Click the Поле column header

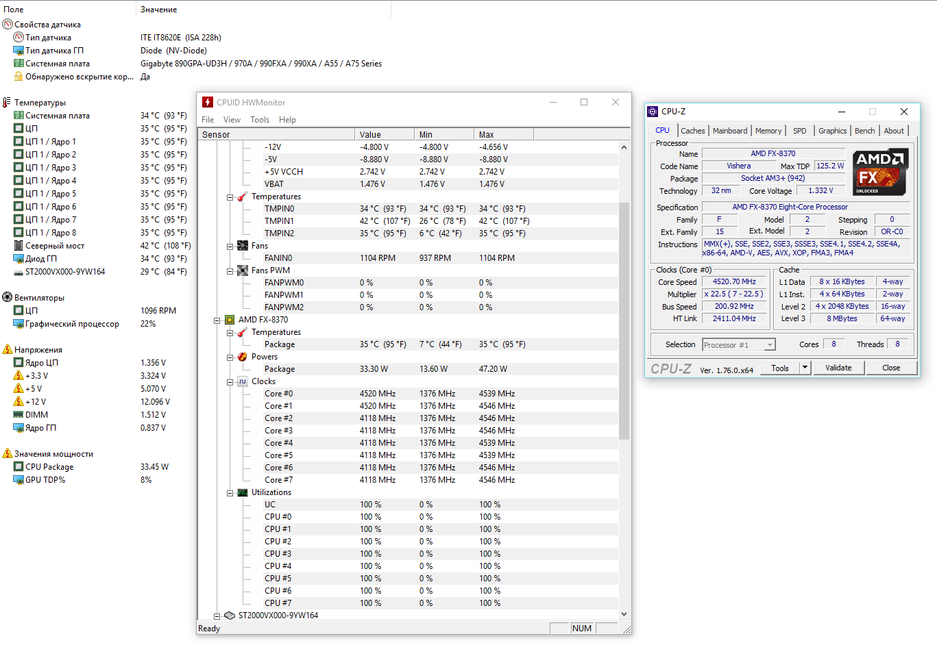pos(68,9)
